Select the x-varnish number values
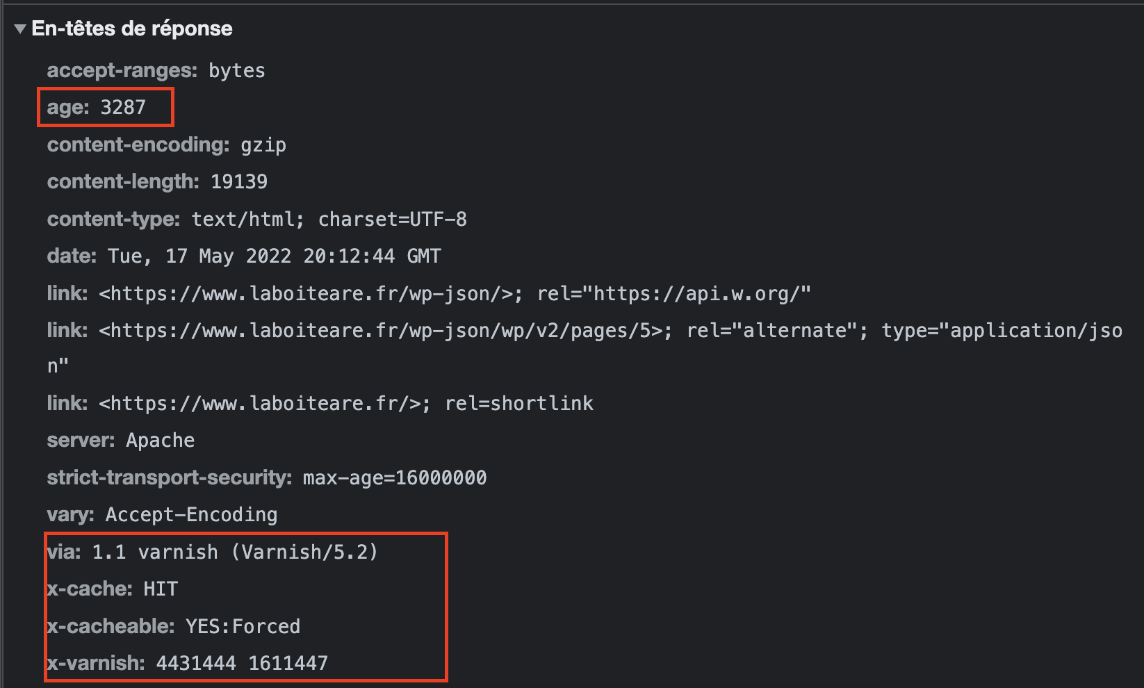 (242, 663)
